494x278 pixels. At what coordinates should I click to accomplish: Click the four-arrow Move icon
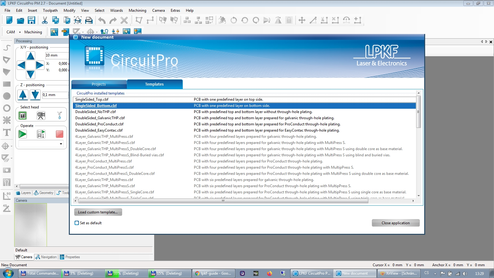302,20
